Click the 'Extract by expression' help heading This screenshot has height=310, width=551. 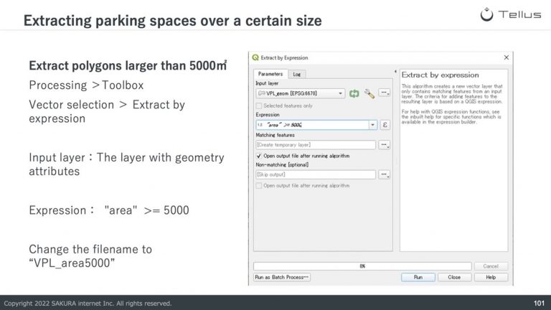(441, 75)
